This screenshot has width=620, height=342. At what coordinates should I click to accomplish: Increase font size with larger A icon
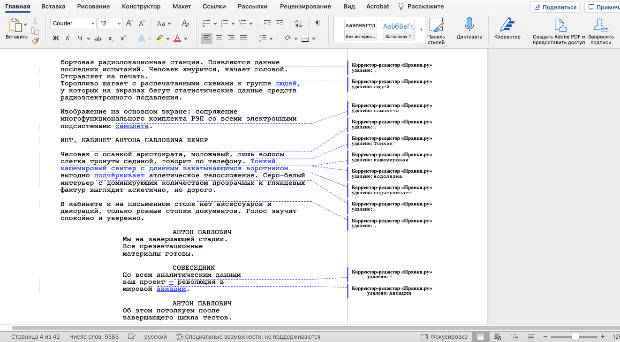pos(130,23)
